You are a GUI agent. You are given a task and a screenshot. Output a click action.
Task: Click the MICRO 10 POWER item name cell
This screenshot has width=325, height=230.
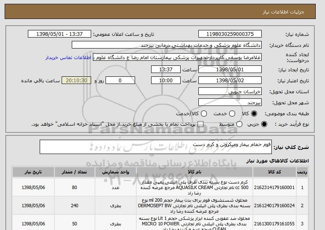tap(195, 223)
